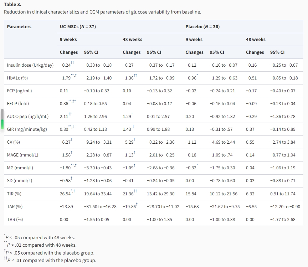Image resolution: width=308 pixels, height=267 pixels.
Task: Select the table caption about glucose variability
Action: click(x=102, y=12)
